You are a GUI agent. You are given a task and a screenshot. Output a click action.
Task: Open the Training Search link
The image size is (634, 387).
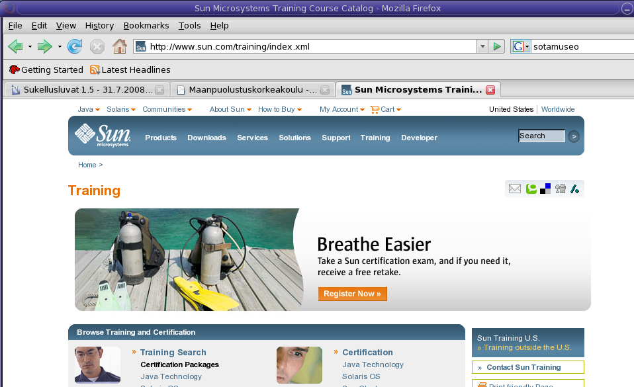[x=173, y=353]
